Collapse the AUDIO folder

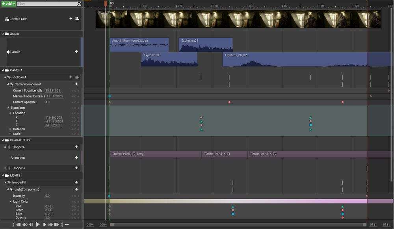click(3, 34)
